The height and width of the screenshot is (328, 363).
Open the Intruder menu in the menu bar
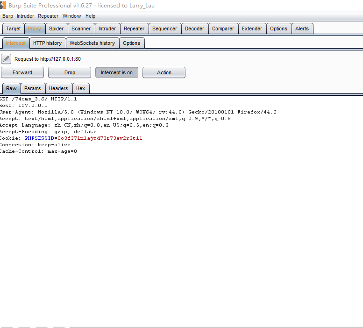[x=26, y=16]
